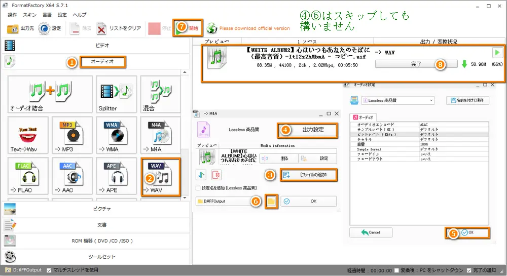Click OK in the audio settings dialog
The image size is (507, 276).
(x=467, y=232)
